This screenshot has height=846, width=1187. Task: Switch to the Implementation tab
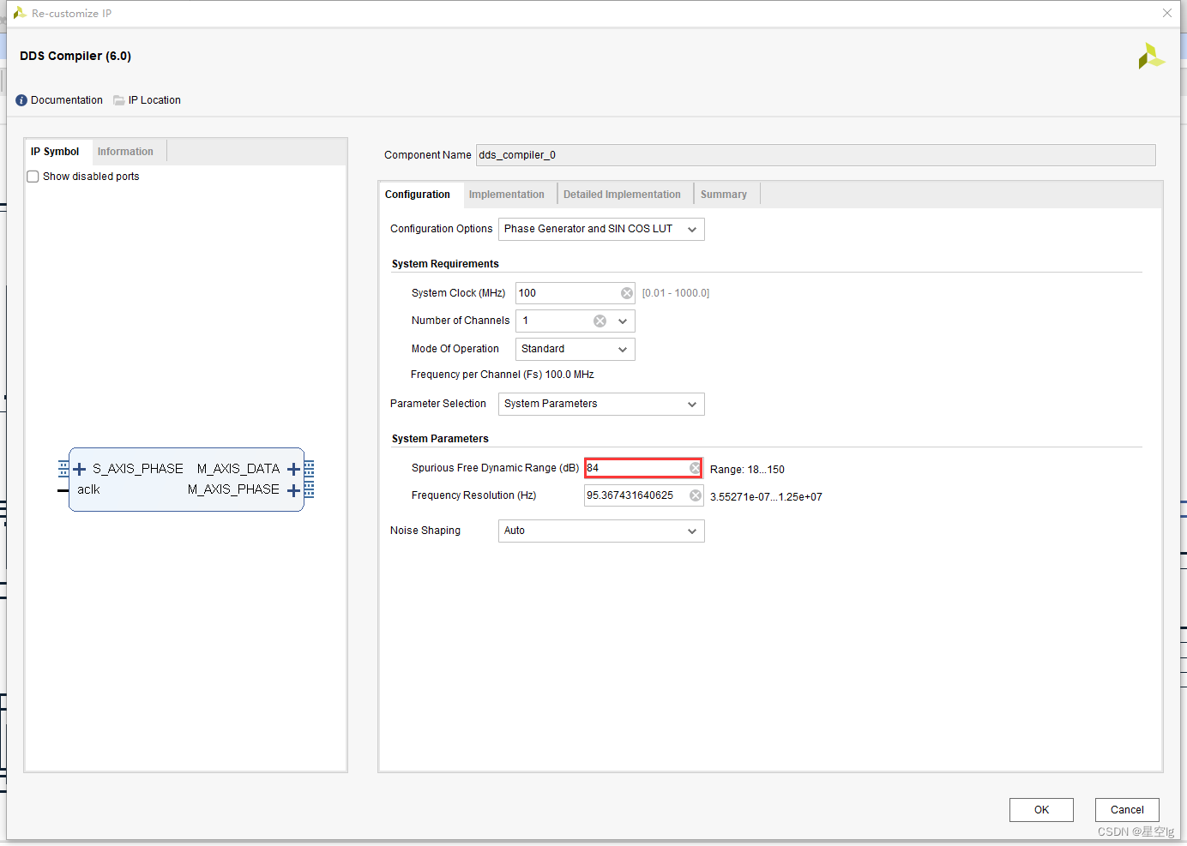coord(507,195)
